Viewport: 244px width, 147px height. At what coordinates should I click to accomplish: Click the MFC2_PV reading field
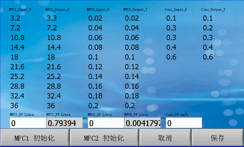pyautogui.click(x=142, y=123)
